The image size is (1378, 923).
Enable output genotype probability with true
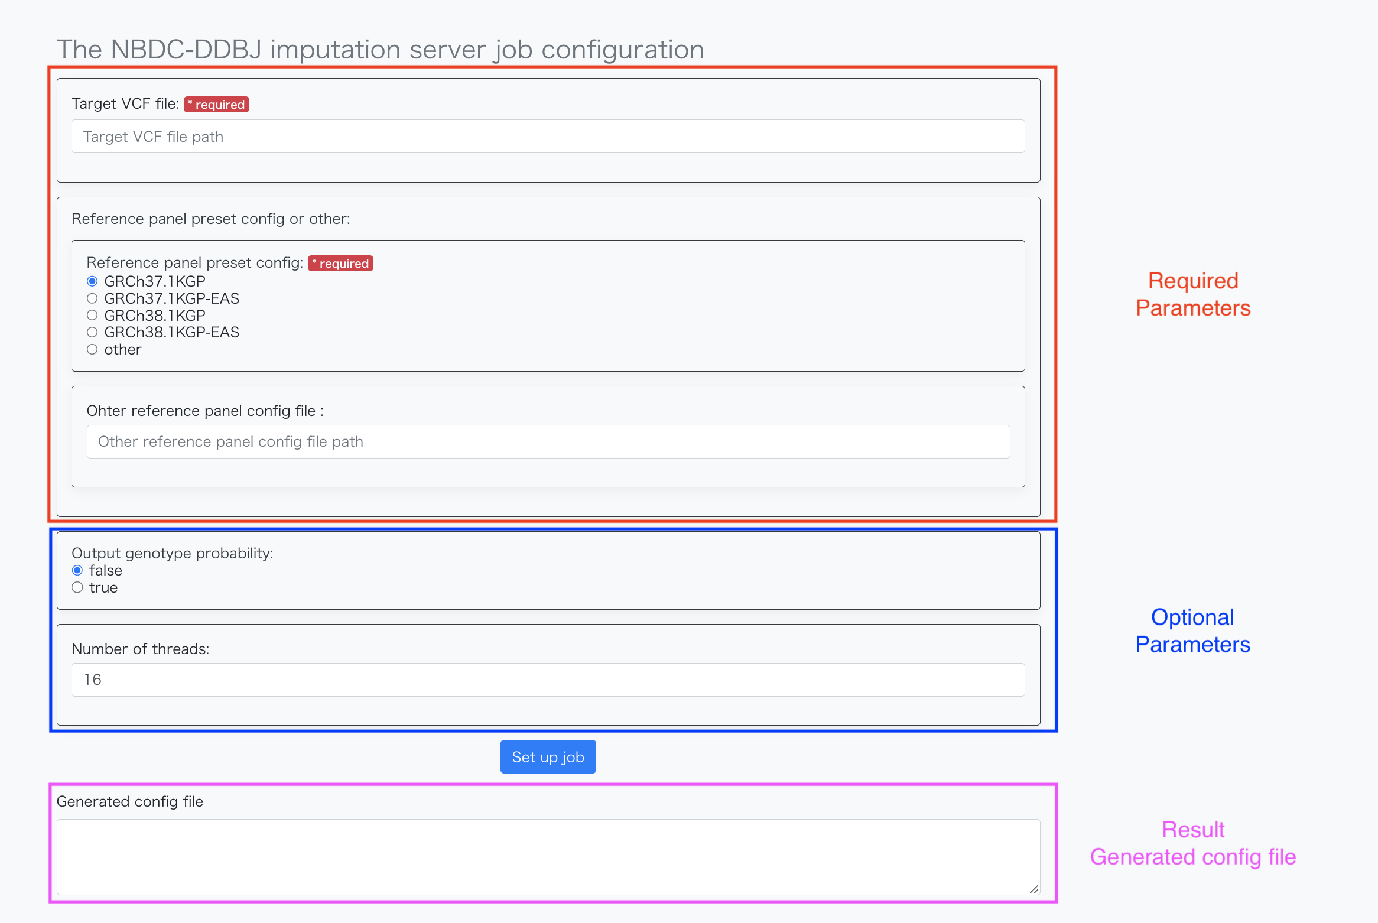pyautogui.click(x=77, y=587)
